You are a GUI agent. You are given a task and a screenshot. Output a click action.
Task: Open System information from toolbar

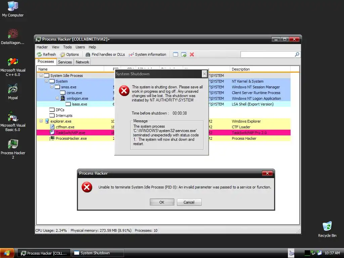[x=147, y=54]
